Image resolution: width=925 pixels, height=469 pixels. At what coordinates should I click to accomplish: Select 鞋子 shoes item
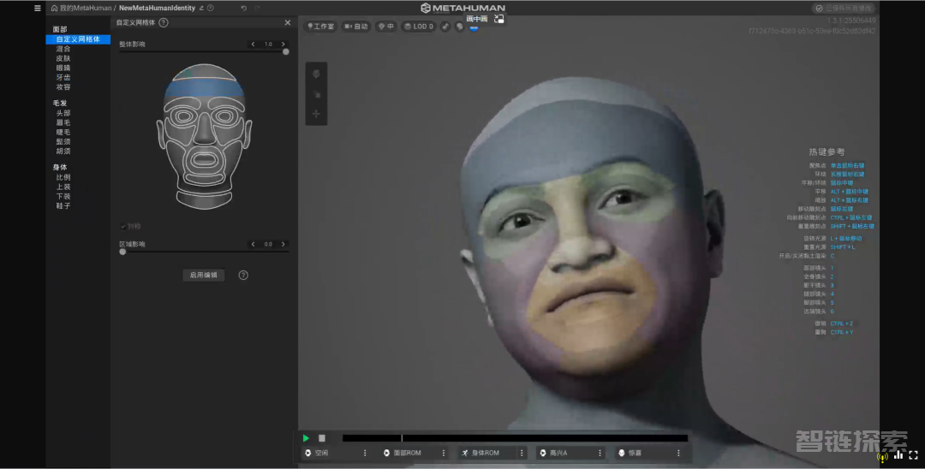[x=63, y=205]
